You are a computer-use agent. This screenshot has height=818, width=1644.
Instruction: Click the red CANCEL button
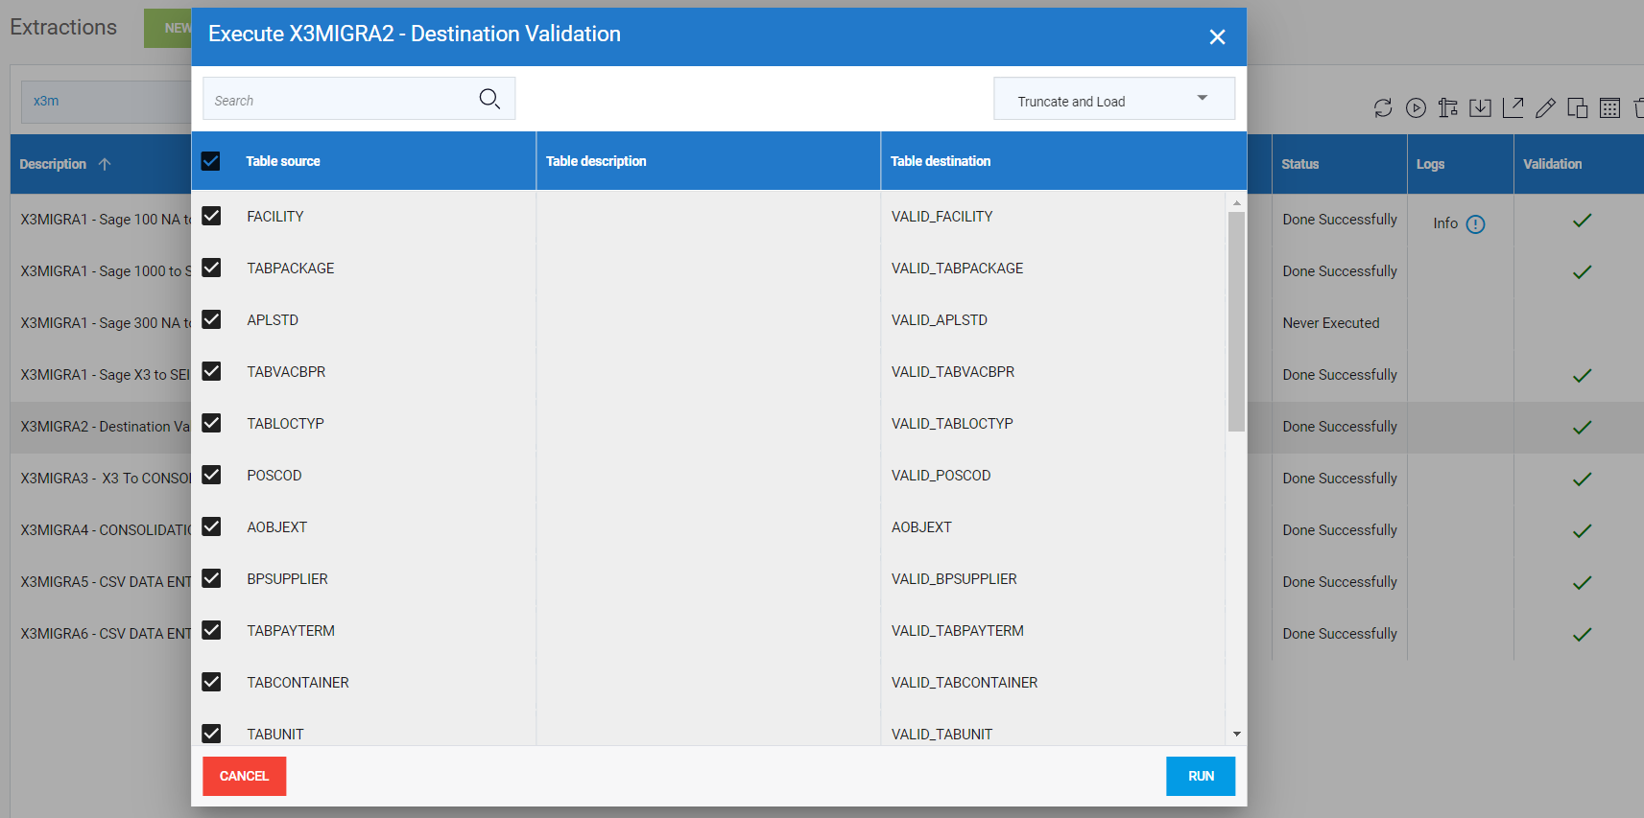244,776
